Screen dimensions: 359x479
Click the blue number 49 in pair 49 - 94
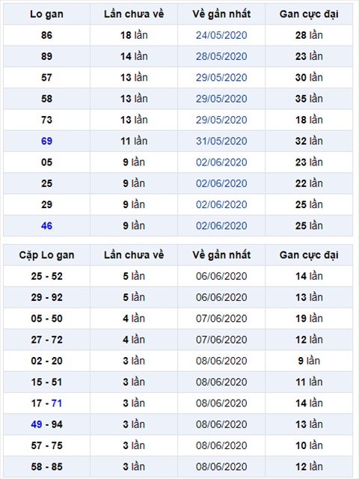pos(37,424)
